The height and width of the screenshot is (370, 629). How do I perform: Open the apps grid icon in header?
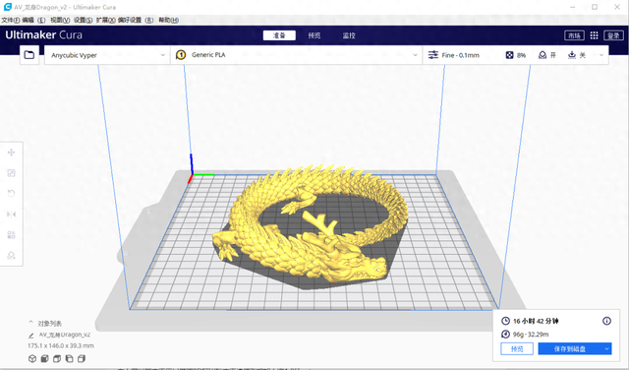click(594, 35)
